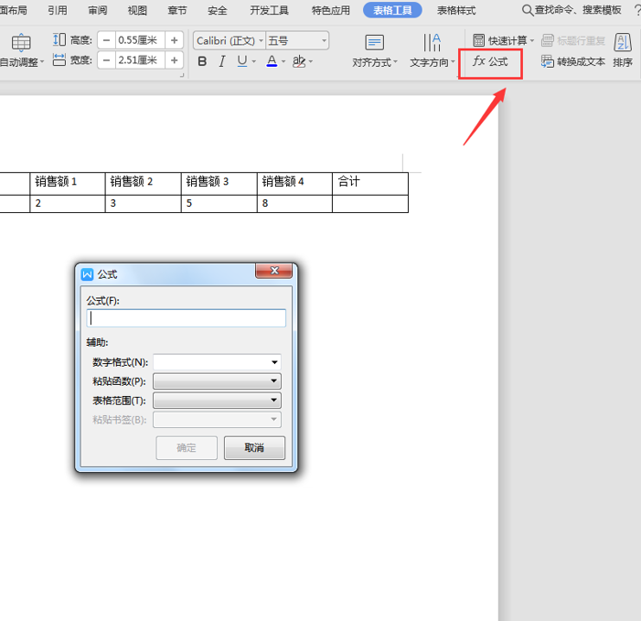The image size is (641, 621).
Task: Toggle bold formatting
Action: tap(202, 61)
